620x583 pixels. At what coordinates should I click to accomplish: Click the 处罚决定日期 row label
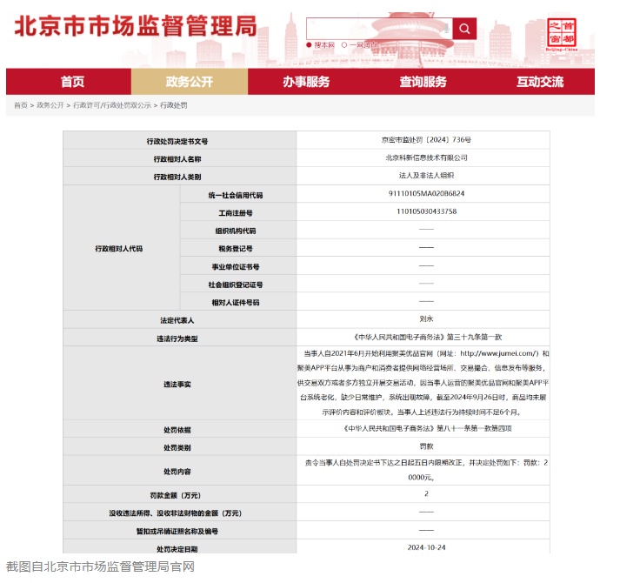tap(177, 549)
